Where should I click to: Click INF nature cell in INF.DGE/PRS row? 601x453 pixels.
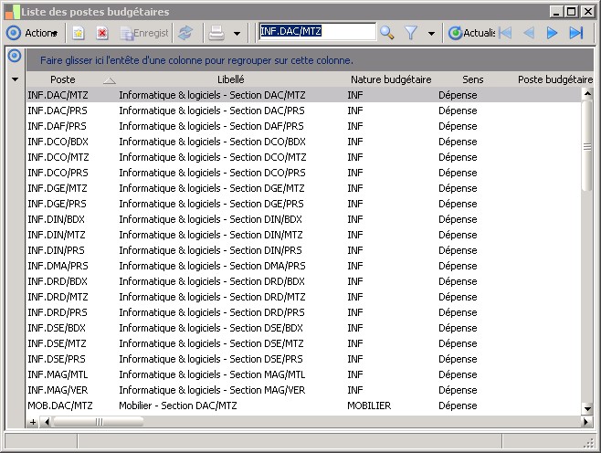(x=355, y=204)
